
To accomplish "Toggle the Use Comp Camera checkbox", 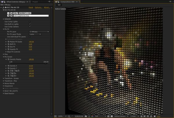I will [x=30, y=26].
